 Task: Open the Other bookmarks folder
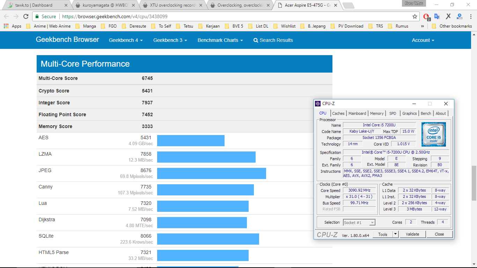[x=452, y=26]
